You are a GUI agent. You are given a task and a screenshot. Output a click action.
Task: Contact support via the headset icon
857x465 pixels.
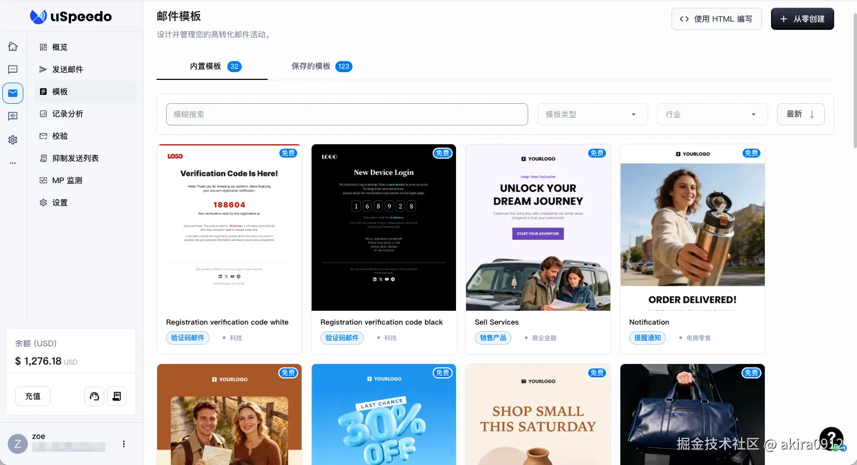(94, 396)
